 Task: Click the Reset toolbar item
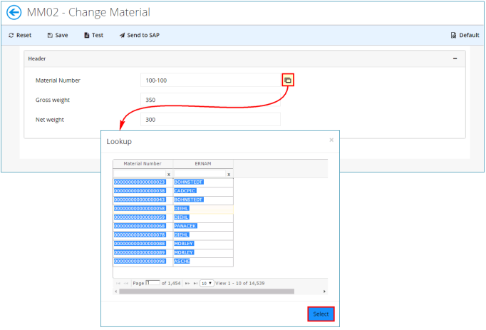[20, 36]
